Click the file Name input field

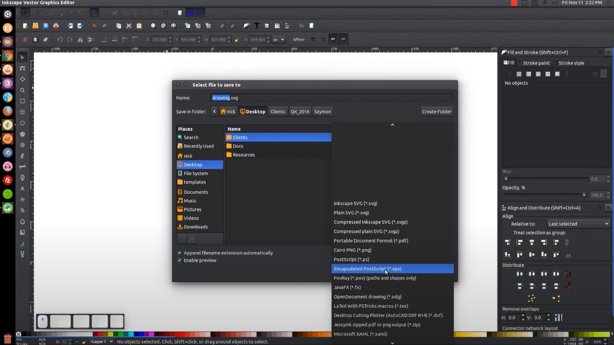coord(332,98)
